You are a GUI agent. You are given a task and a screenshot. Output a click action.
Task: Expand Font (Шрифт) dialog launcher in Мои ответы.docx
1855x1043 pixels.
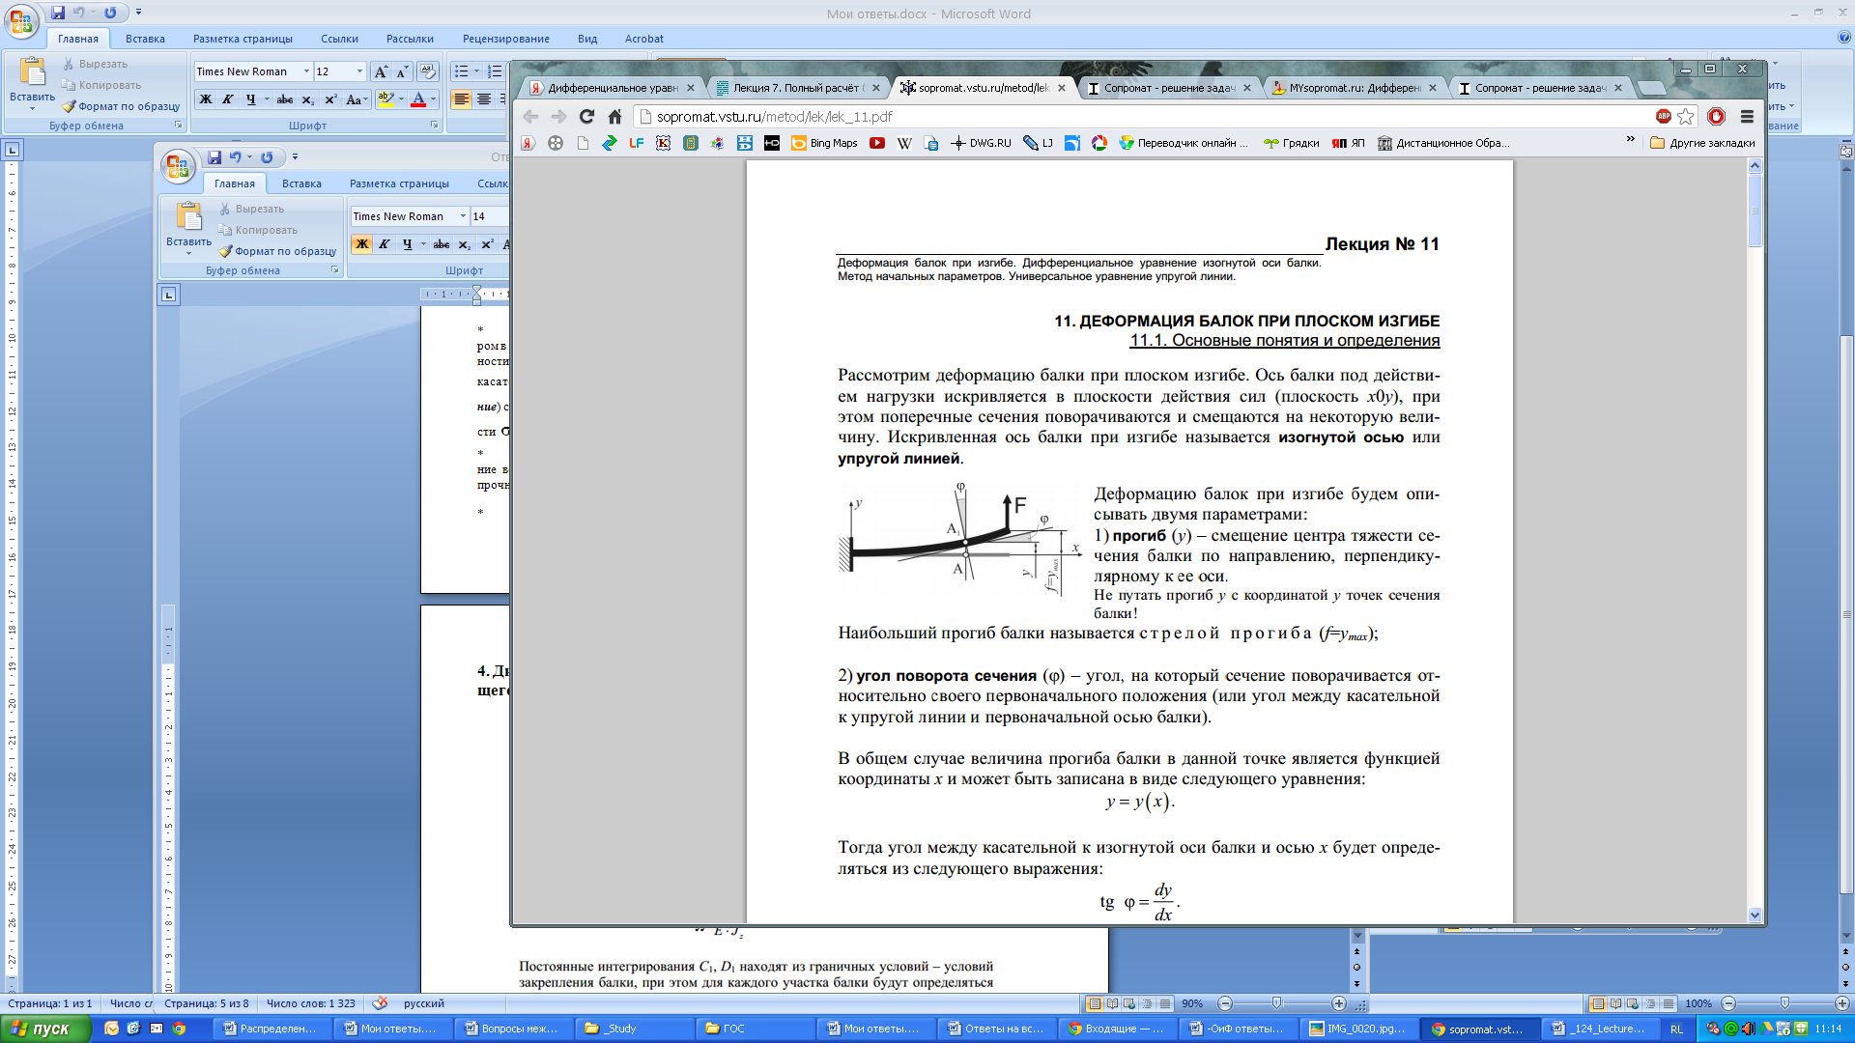[434, 126]
